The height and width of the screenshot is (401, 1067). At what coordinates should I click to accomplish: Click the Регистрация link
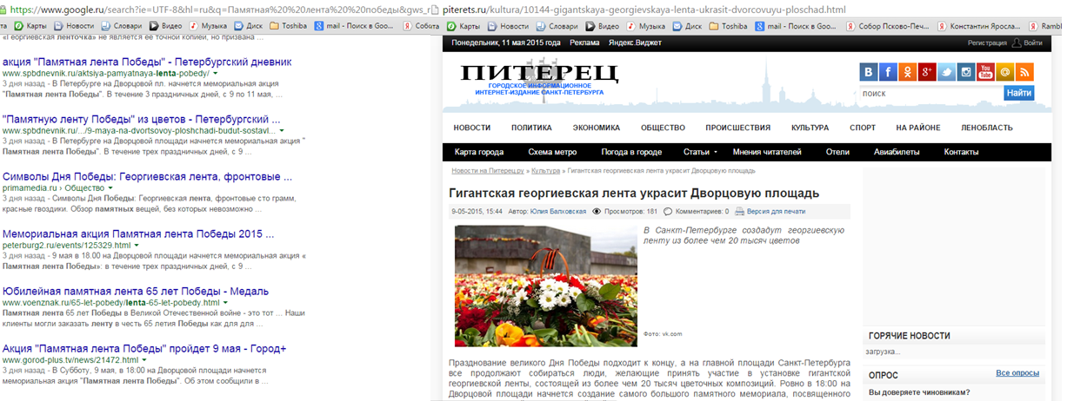987,43
